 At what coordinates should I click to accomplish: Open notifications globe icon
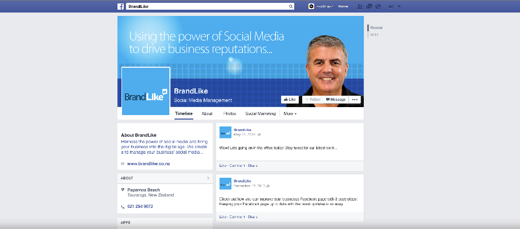[378, 6]
